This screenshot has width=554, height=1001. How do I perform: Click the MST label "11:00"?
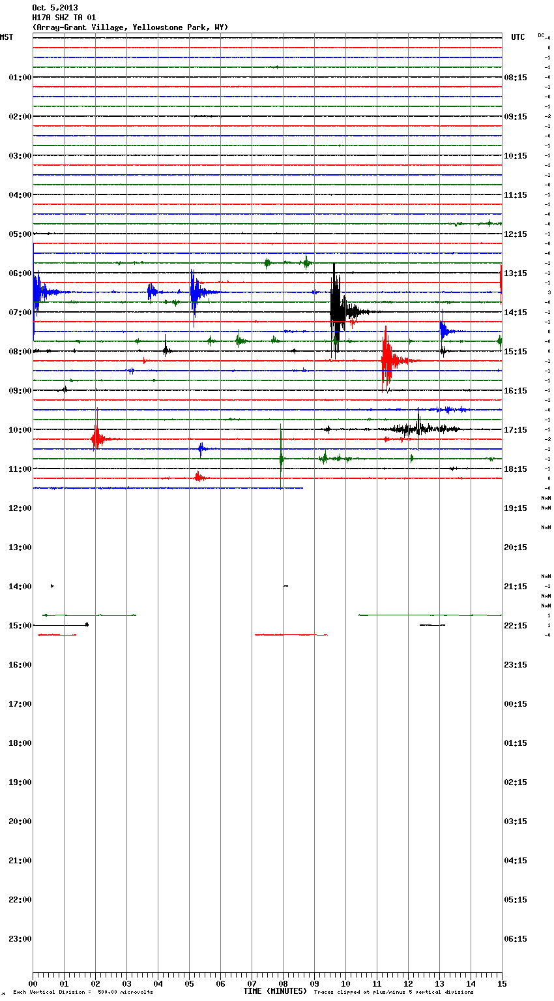coord(20,469)
